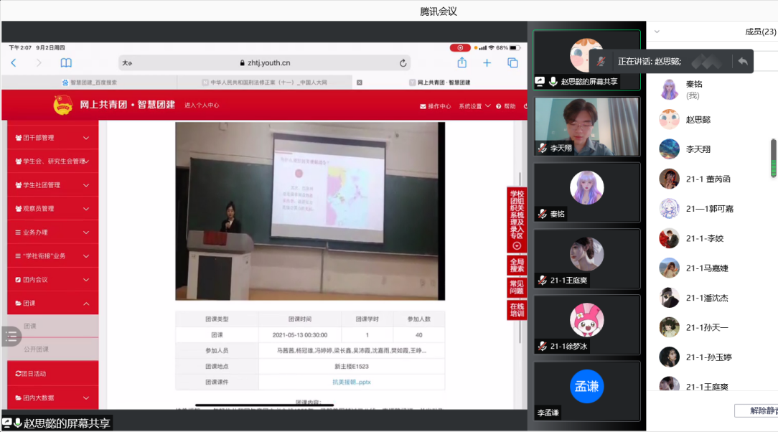This screenshot has height=432, width=778.
Task: Open the Safari tab overview icon
Action: coord(512,63)
